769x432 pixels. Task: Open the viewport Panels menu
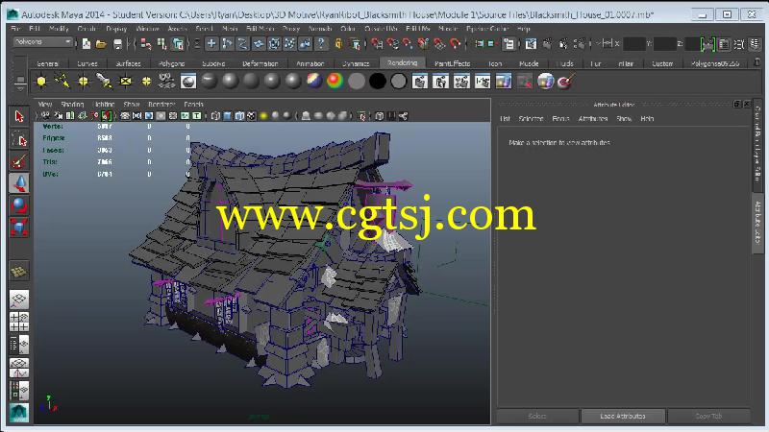[x=193, y=105]
